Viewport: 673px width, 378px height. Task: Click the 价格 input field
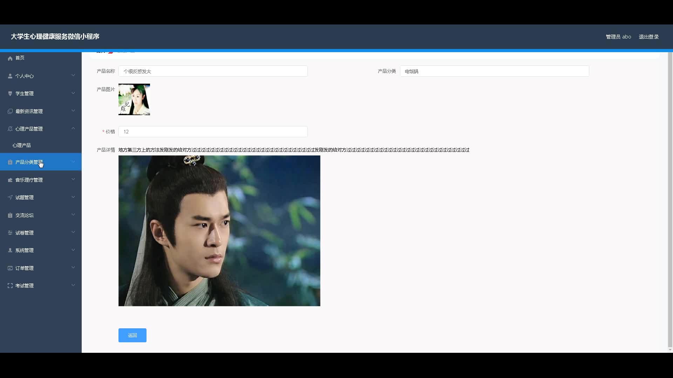coord(213,132)
